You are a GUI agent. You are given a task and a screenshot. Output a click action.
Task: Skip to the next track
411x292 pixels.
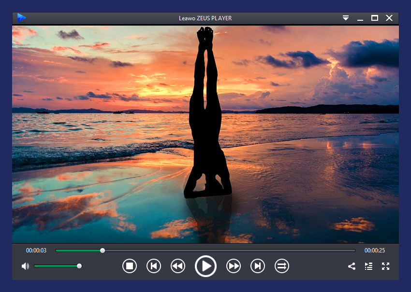(x=258, y=266)
